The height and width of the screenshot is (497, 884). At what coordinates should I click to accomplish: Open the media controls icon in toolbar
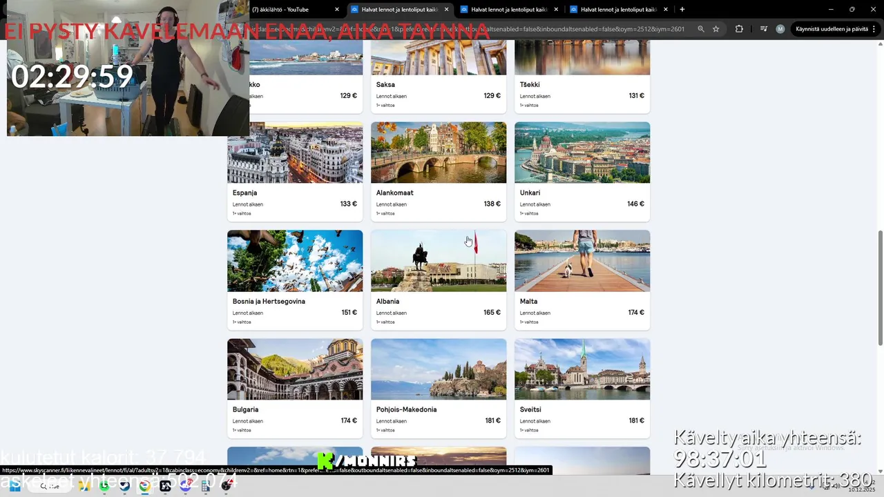pyautogui.click(x=763, y=29)
